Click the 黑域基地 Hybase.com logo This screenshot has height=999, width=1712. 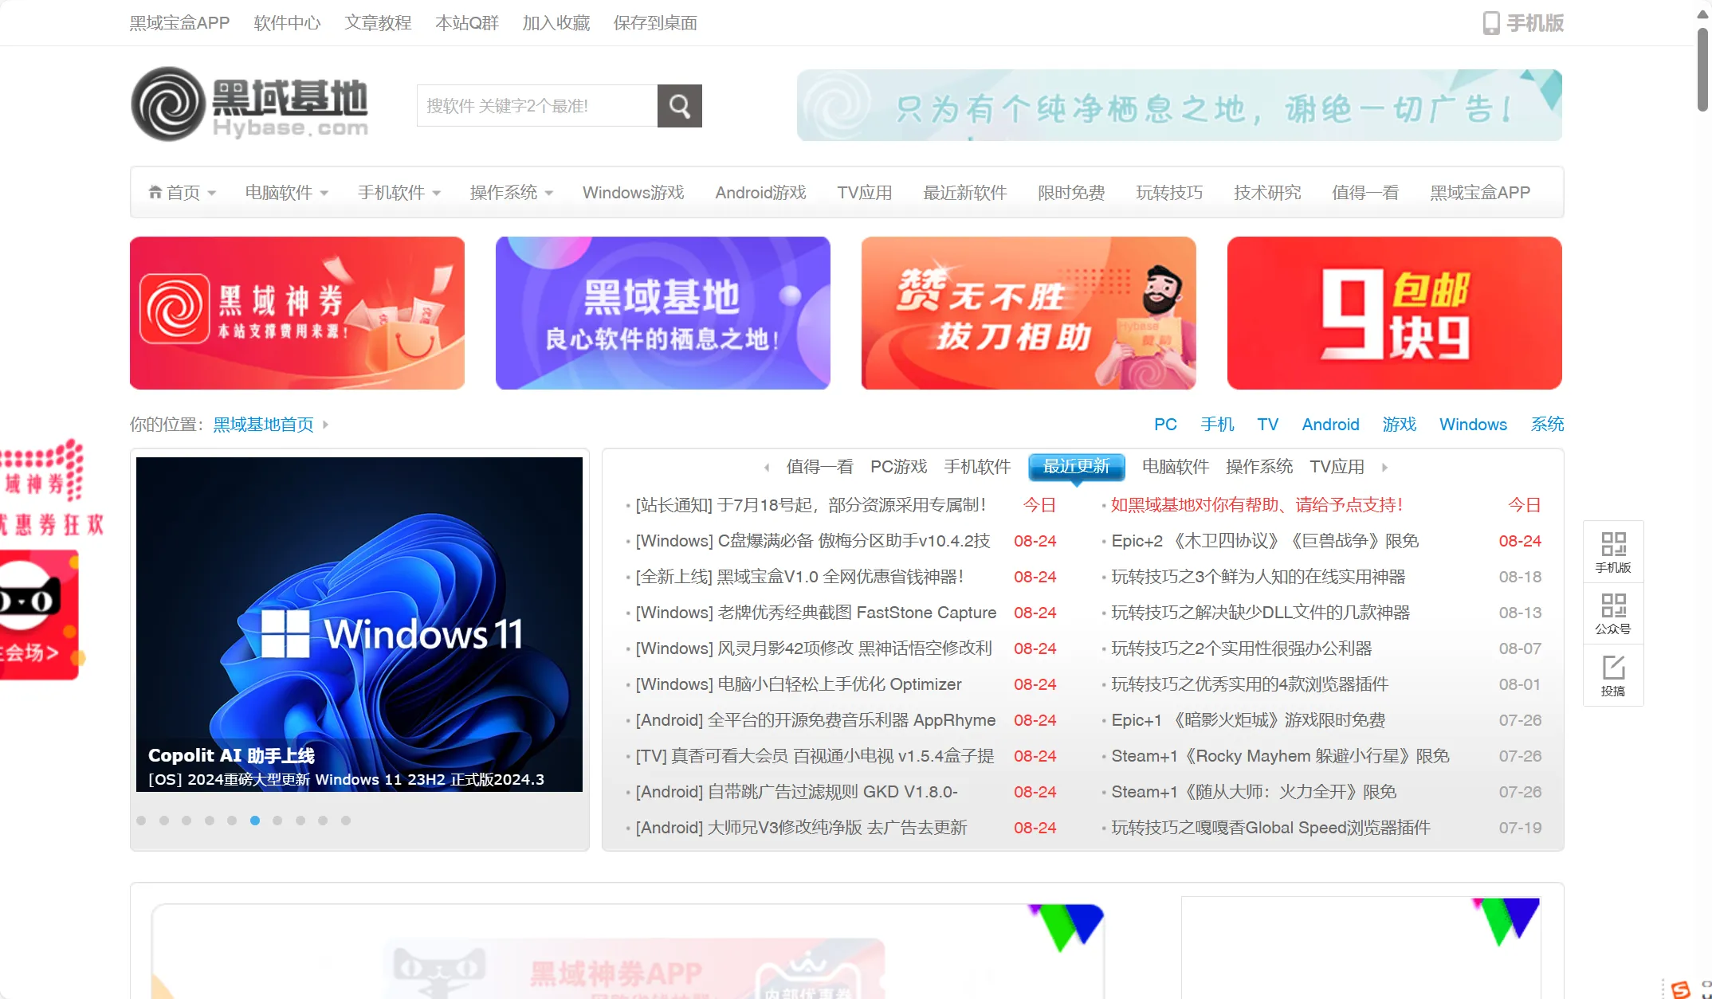[249, 104]
